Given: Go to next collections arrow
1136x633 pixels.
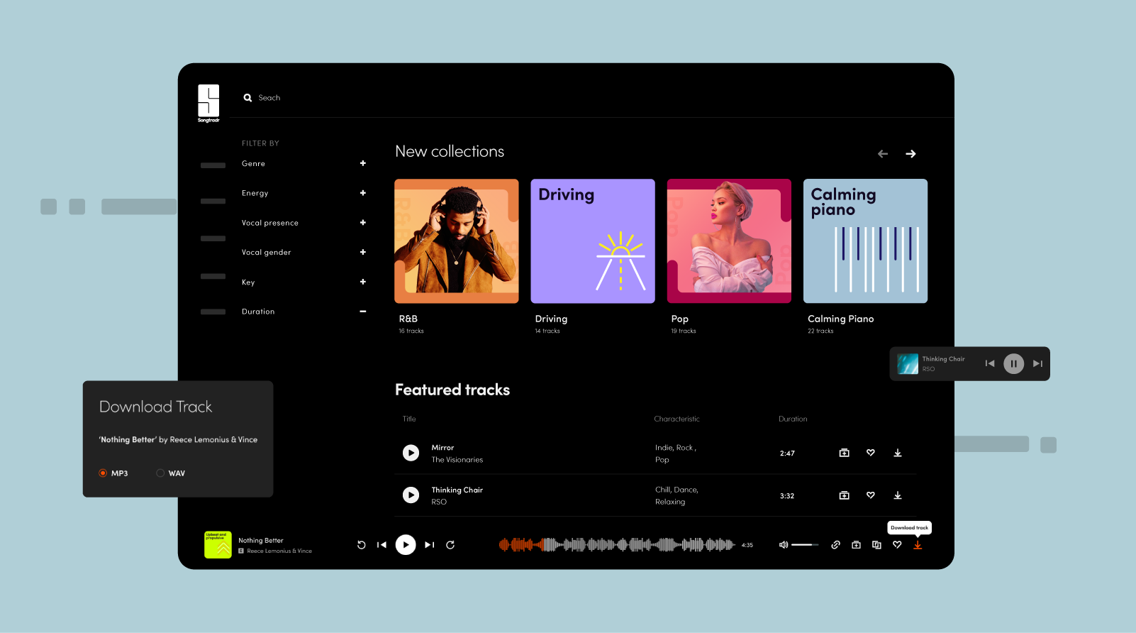Looking at the screenshot, I should (x=911, y=154).
